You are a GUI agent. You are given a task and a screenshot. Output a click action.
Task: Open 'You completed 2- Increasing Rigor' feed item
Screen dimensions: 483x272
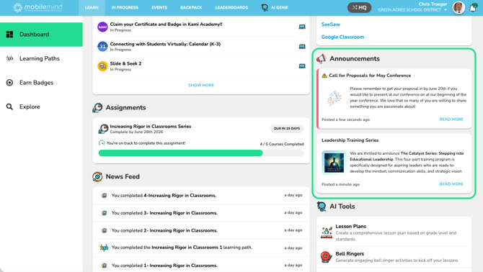[201, 230]
